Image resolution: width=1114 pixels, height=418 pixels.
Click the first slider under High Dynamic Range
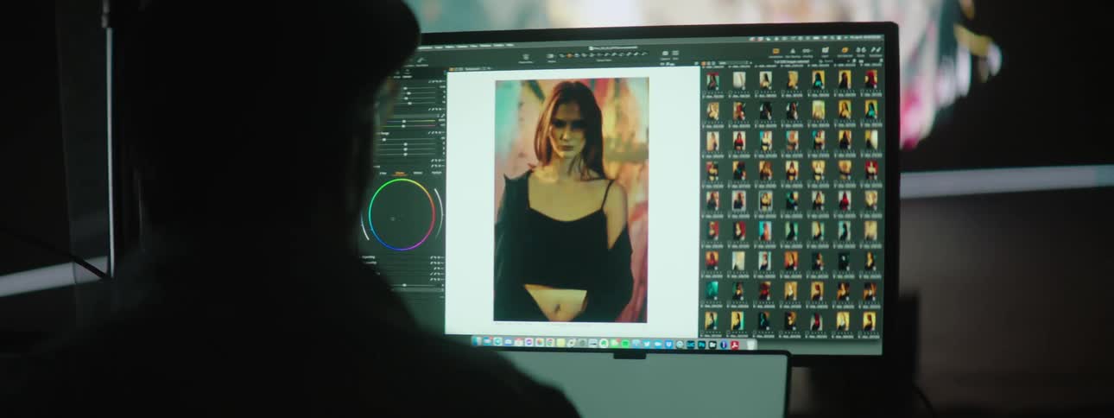point(408,140)
